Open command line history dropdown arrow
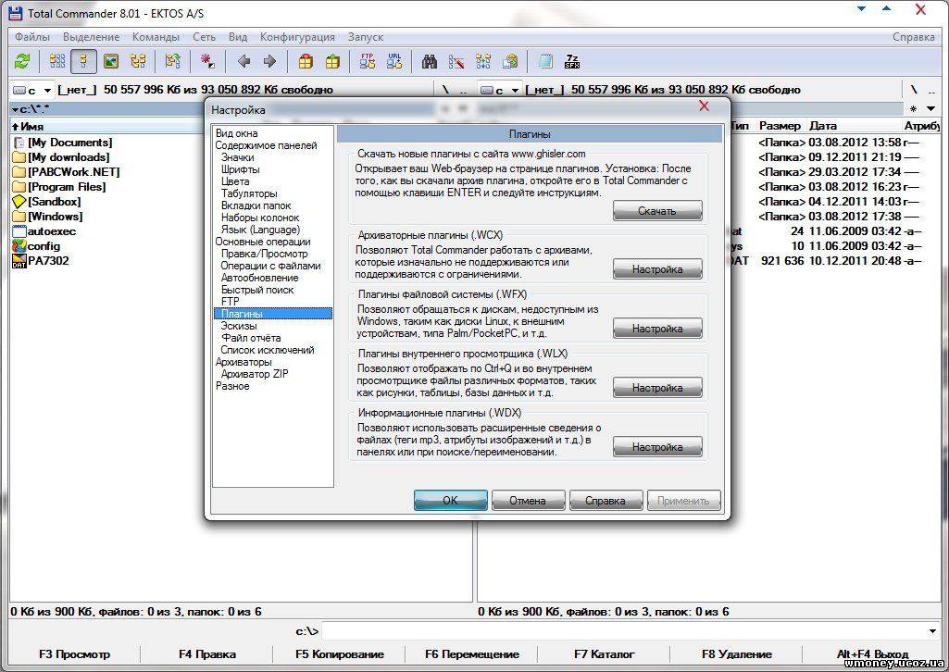This screenshot has height=672, width=949. (x=932, y=631)
